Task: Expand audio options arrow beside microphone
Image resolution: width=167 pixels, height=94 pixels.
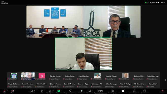Action: pyautogui.click(x=7, y=91)
